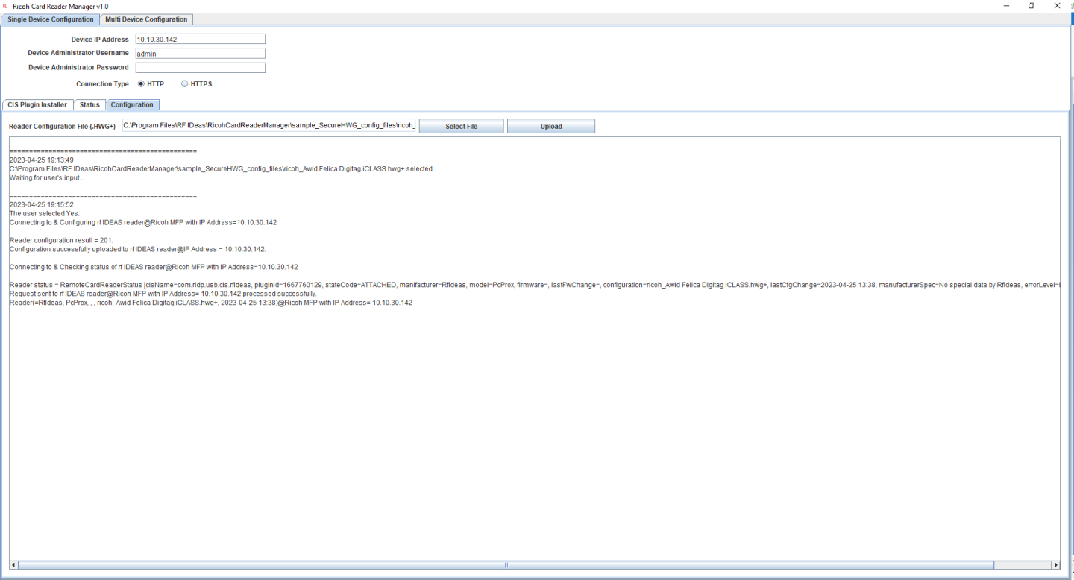This screenshot has width=1074, height=580.
Task: Click 'Configuration successfully uploaded' log line
Action: [137, 250]
